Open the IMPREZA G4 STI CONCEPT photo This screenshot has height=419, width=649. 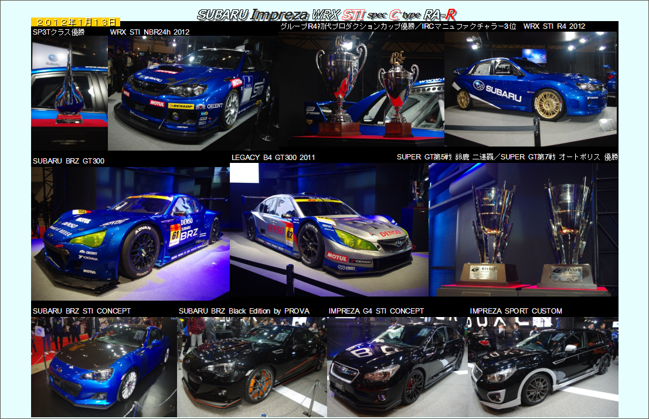tap(397, 367)
